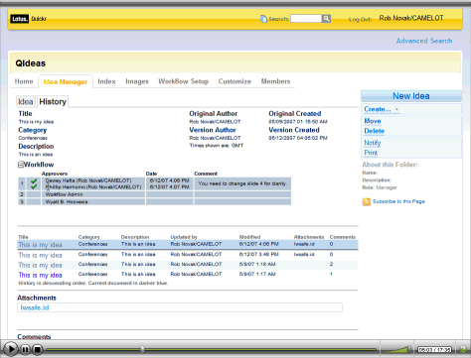471x358 pixels.
Task: Pause the video playback
Action: pyautogui.click(x=25, y=349)
